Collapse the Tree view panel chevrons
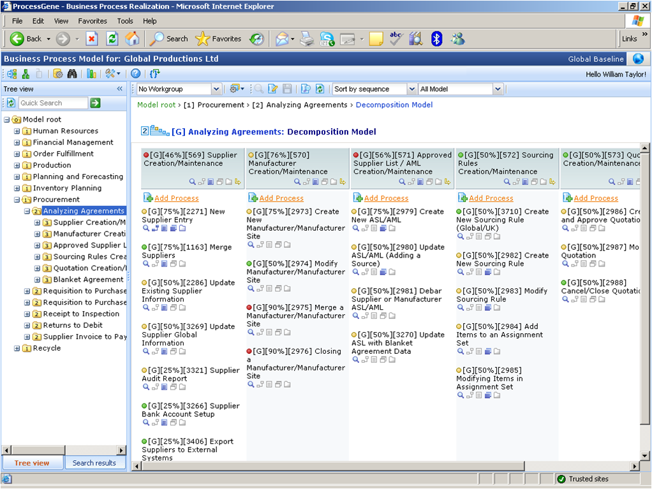 [120, 89]
